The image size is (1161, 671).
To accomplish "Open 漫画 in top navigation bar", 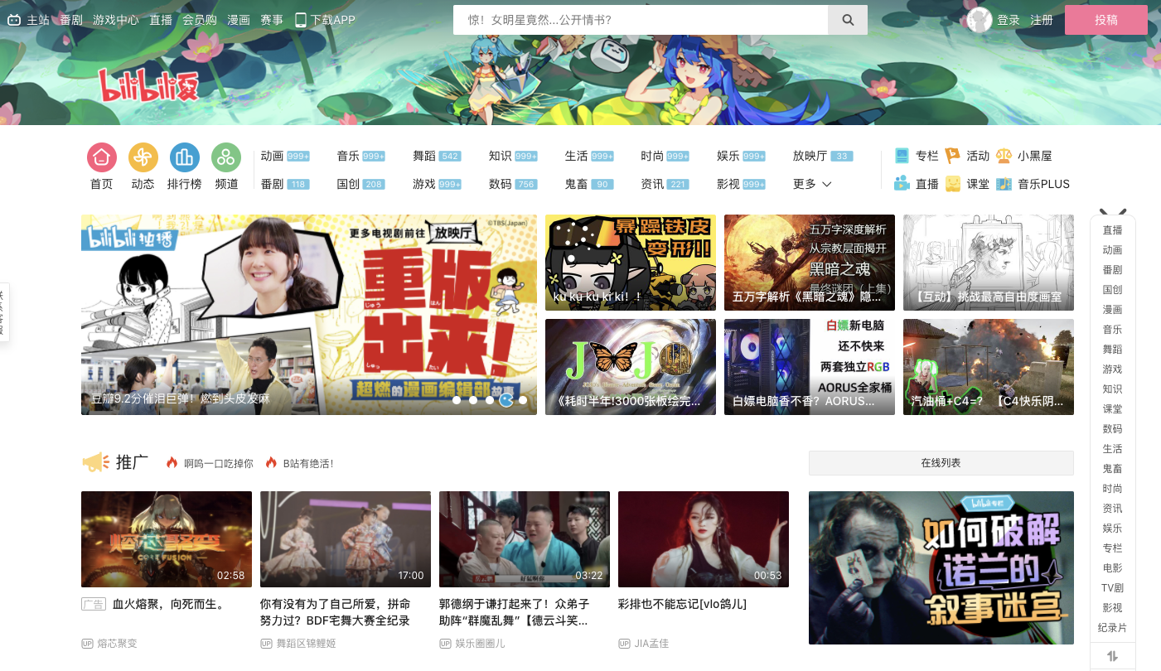I will 239,20.
